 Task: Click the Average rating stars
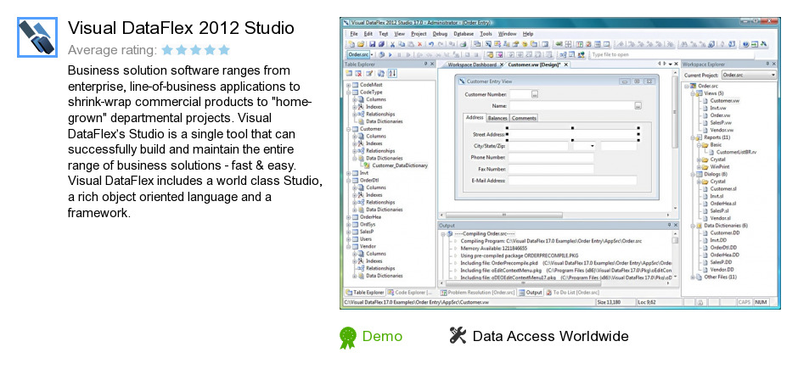[x=196, y=50]
